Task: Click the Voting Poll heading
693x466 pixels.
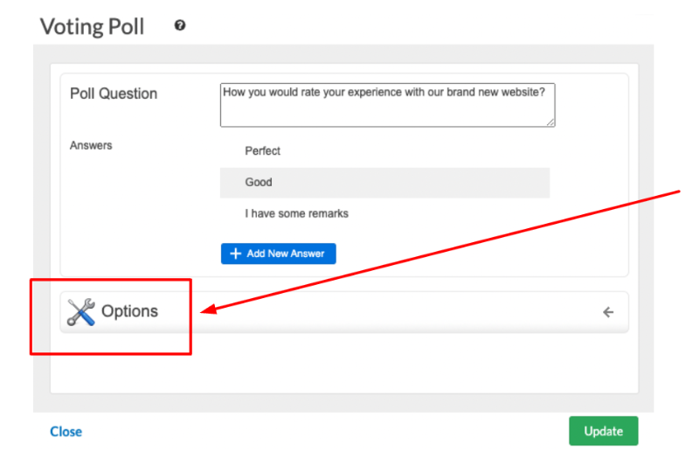Action: point(93,26)
